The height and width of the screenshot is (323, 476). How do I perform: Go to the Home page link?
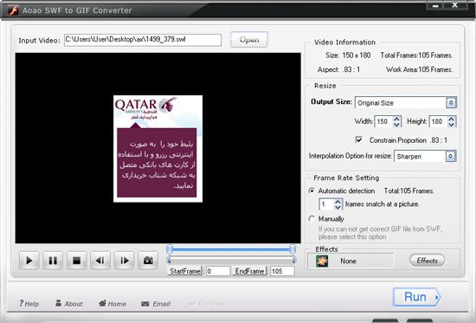point(113,304)
